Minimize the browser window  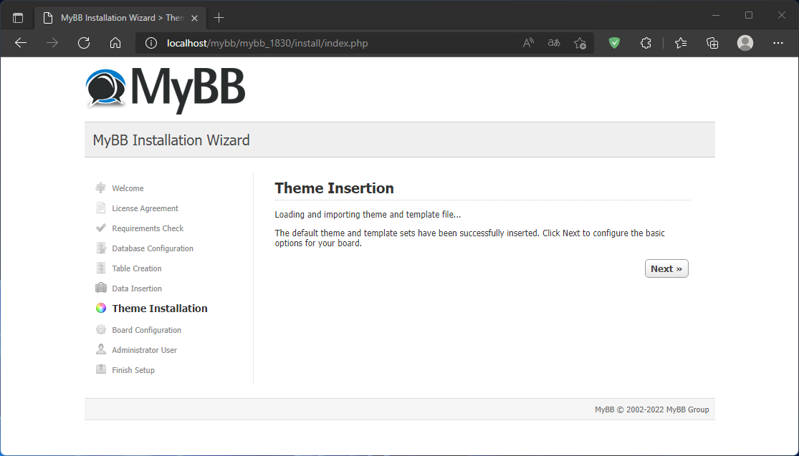[x=716, y=15]
